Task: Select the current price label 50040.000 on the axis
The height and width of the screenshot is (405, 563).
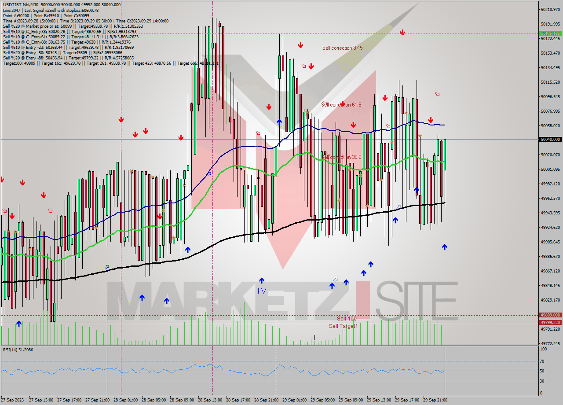Action: click(x=550, y=140)
